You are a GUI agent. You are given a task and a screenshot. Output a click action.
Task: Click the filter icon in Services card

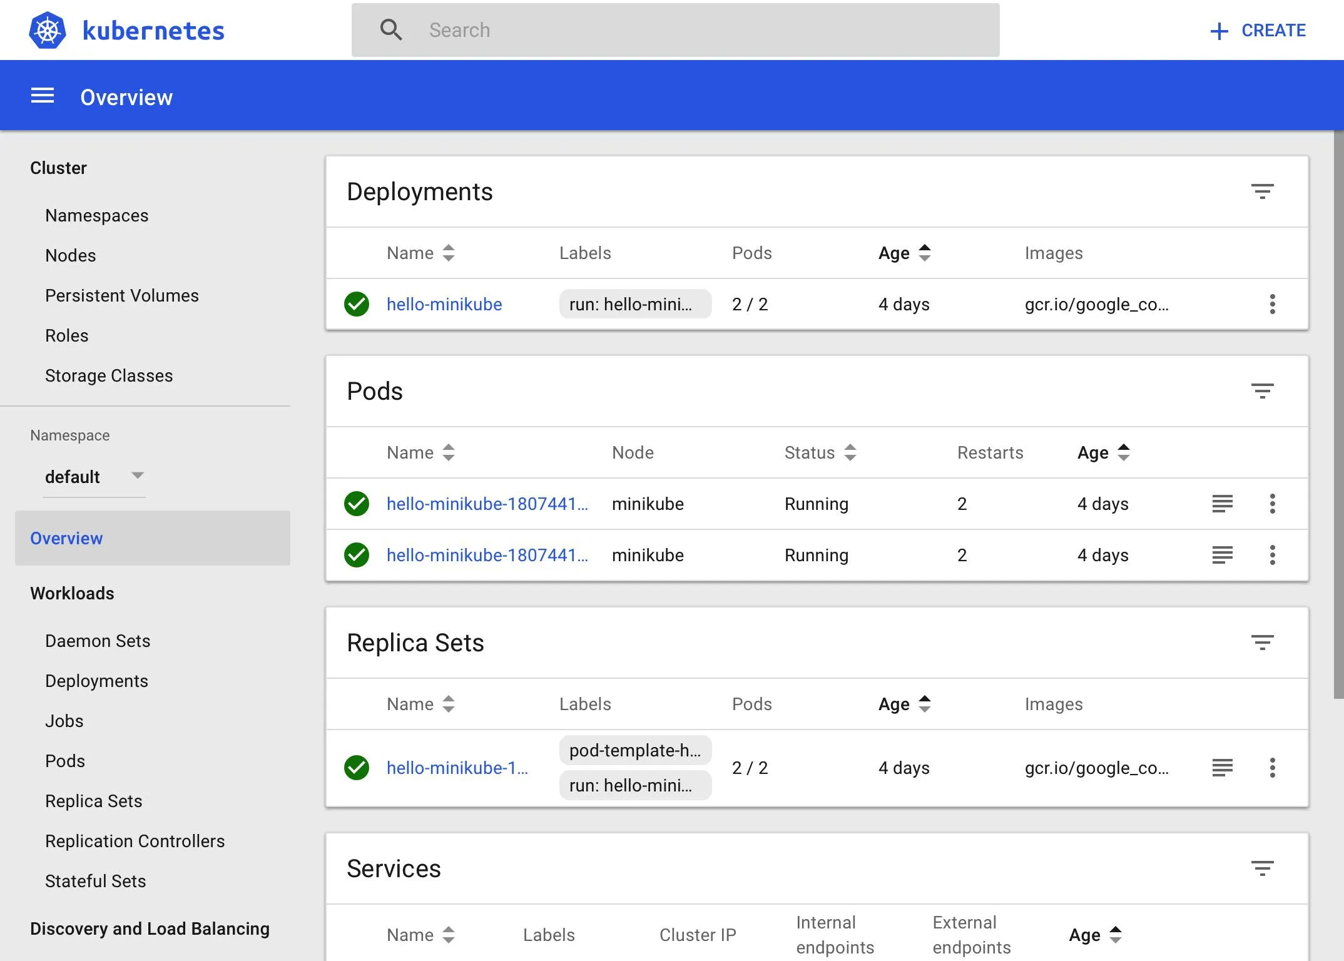point(1262,868)
